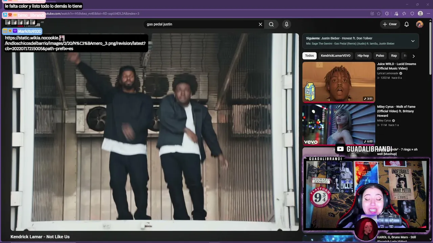Select the Rap filter chip

click(x=394, y=56)
